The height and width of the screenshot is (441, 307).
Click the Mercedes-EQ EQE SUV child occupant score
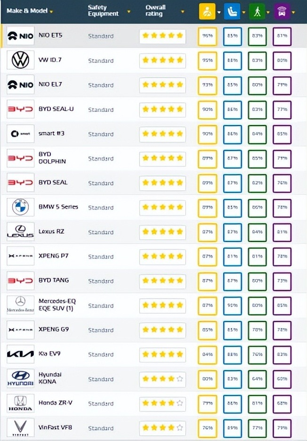click(x=232, y=305)
